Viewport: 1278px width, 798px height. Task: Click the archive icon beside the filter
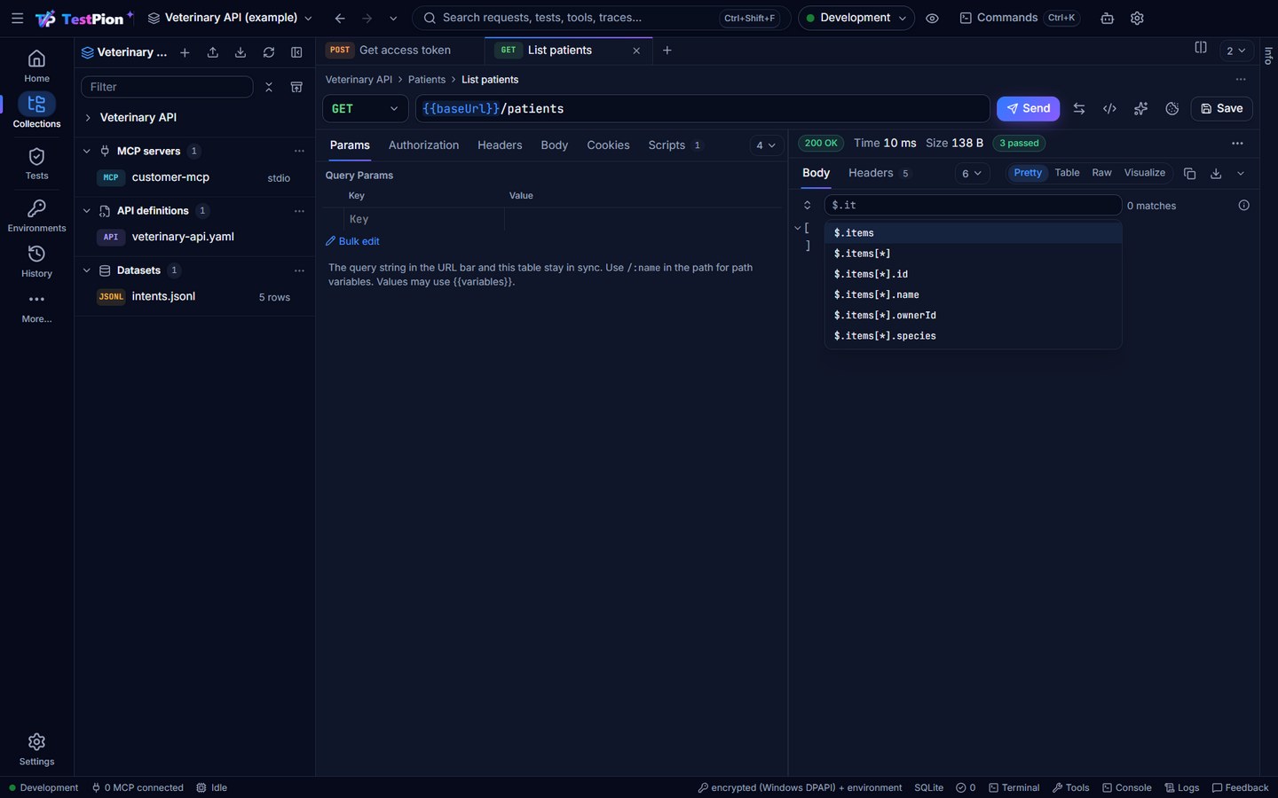pos(296,87)
